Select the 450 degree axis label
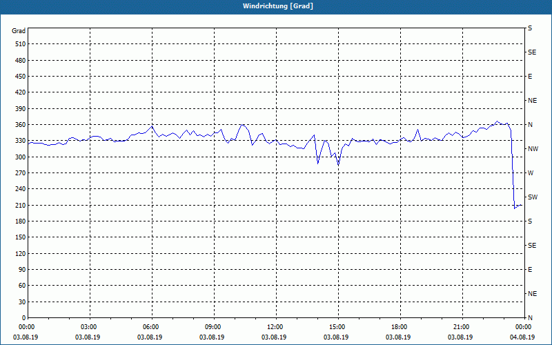The height and width of the screenshot is (345, 552). click(21, 77)
